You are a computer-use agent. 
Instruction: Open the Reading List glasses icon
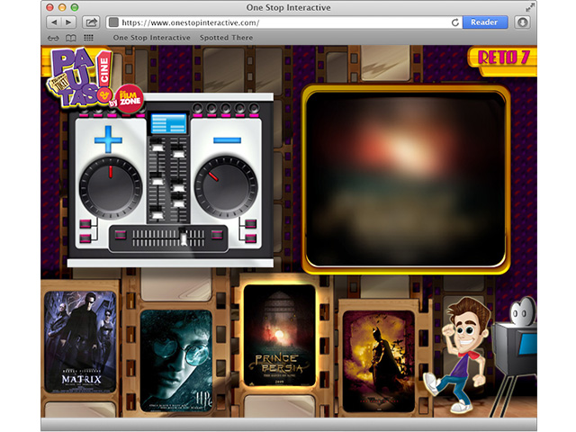[x=53, y=38]
